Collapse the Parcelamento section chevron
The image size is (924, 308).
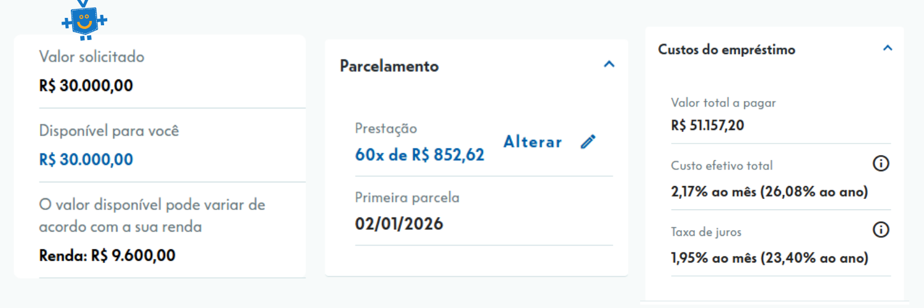pyautogui.click(x=609, y=64)
